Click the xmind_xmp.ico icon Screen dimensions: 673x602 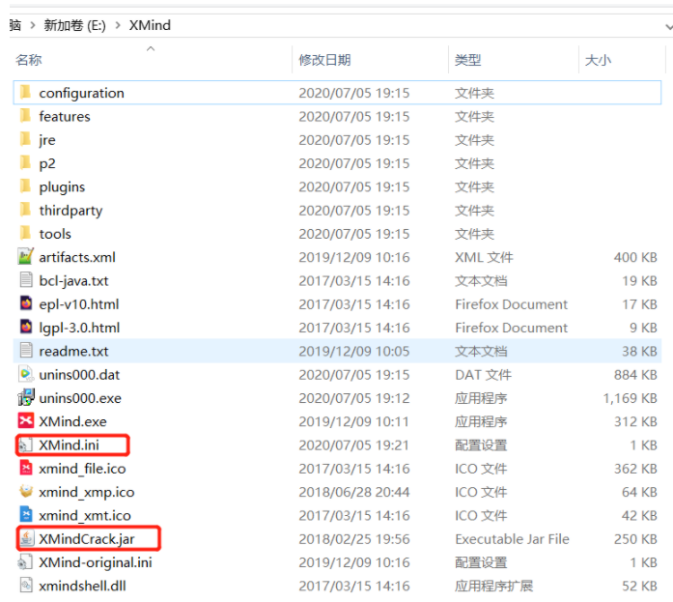click(x=26, y=491)
